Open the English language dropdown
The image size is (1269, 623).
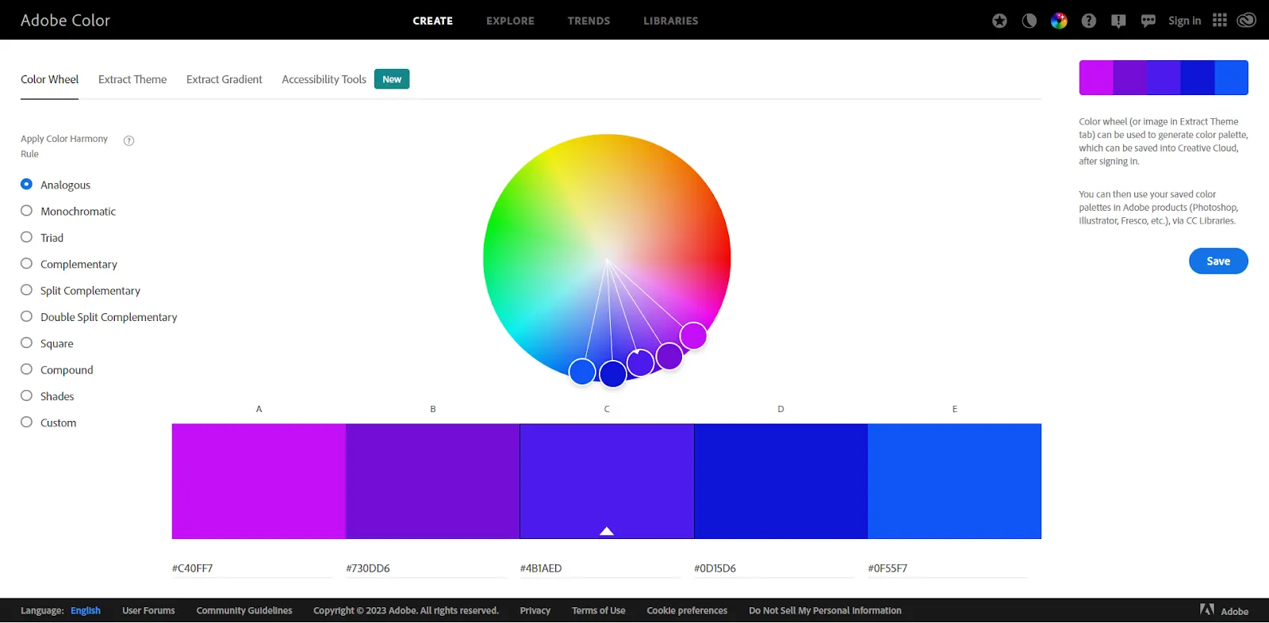(86, 610)
